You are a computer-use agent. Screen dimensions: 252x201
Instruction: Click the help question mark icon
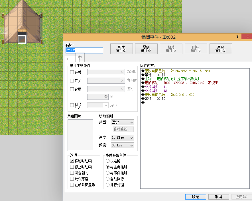(x=237, y=37)
